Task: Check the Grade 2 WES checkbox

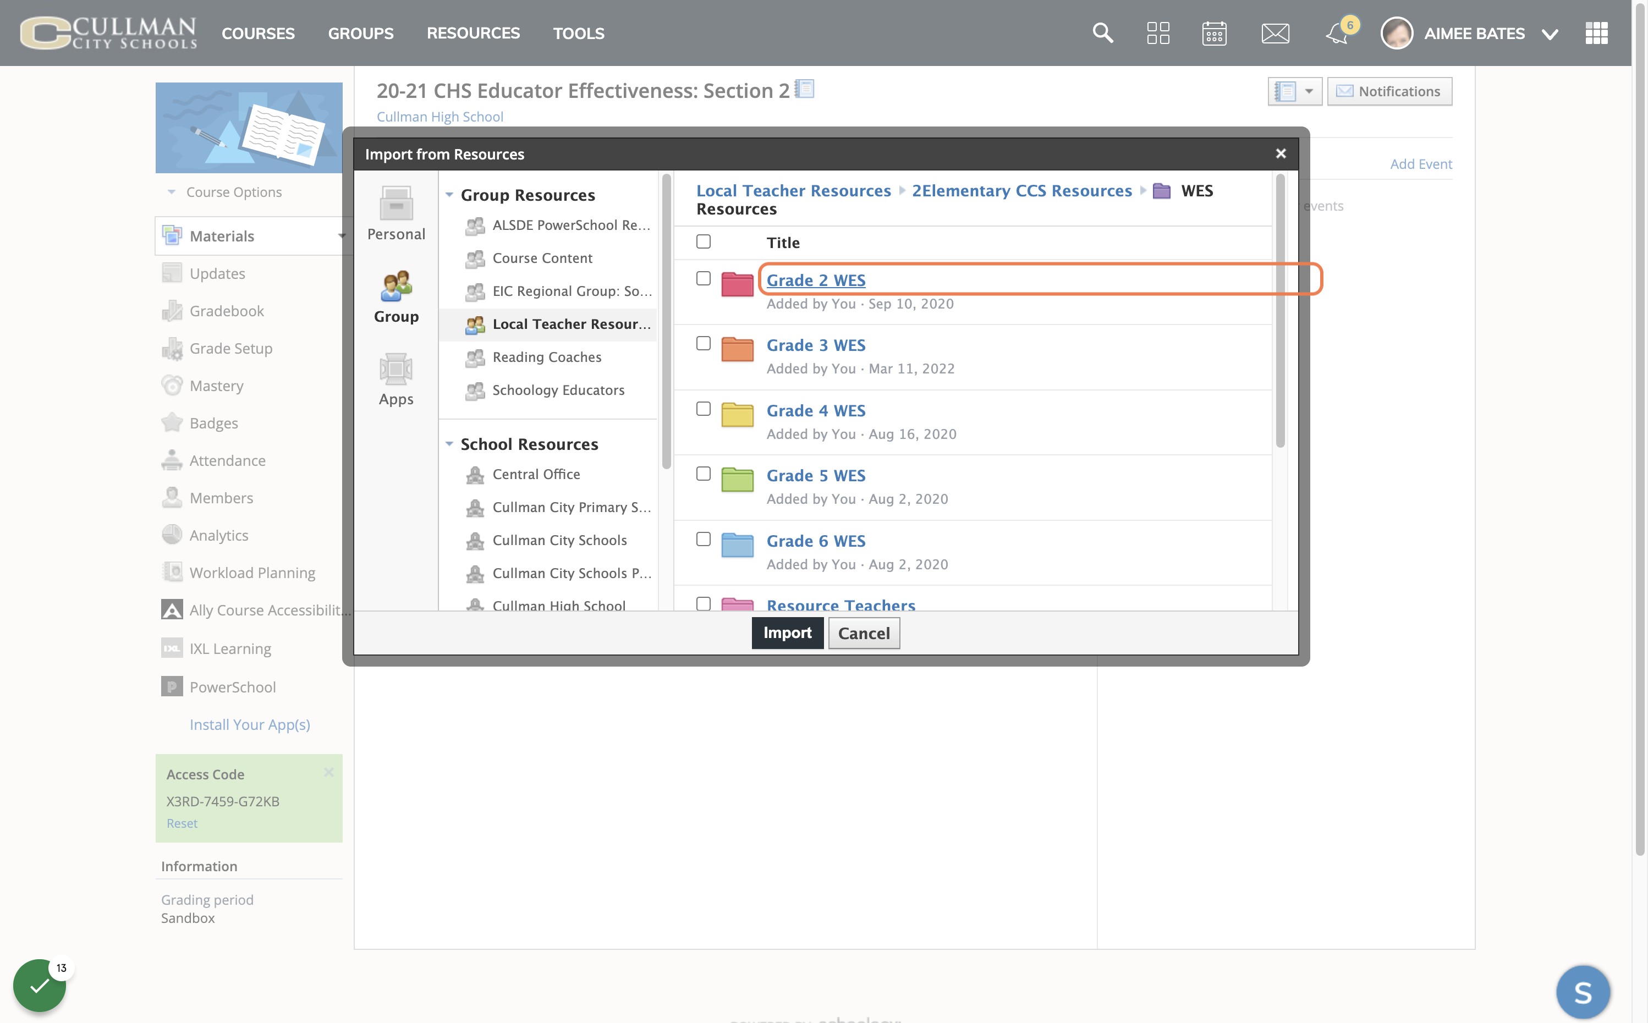Action: pos(704,278)
